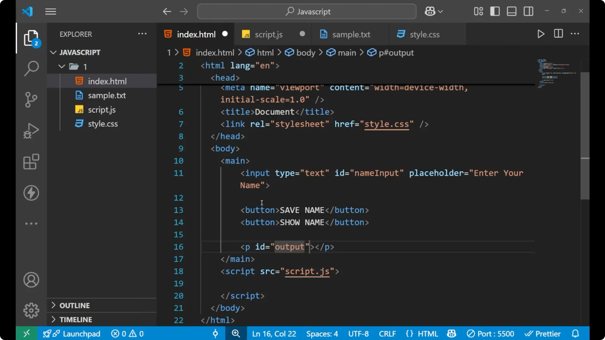Open the Search view in the activity bar

pos(31,68)
